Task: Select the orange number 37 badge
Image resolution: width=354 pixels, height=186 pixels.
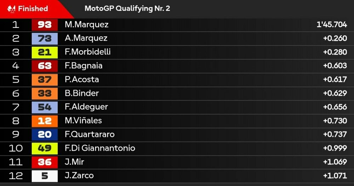Action: (45, 80)
